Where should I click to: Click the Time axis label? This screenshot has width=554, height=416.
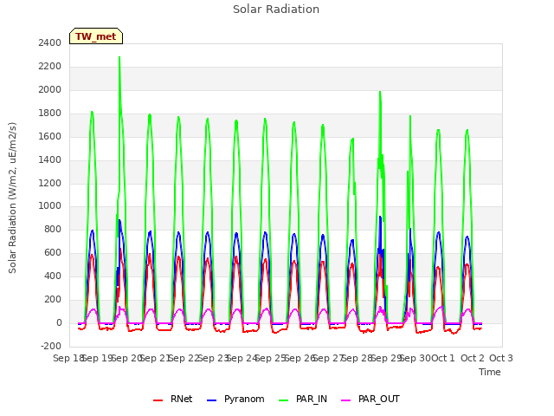[x=490, y=372]
